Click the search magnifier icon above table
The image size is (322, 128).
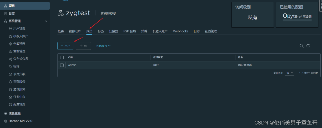302,46
